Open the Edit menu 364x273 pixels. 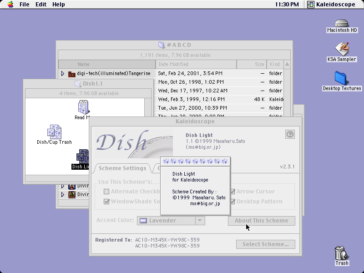coord(41,5)
